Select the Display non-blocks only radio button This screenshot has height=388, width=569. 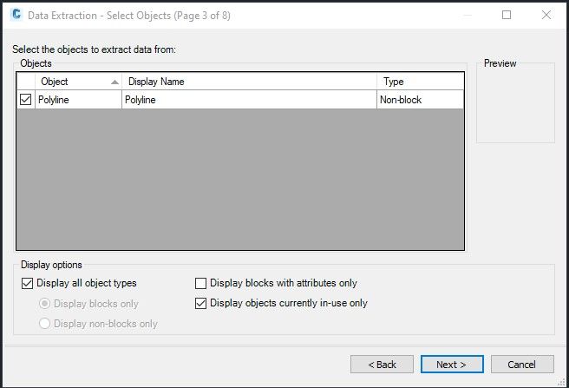pyautogui.click(x=45, y=324)
